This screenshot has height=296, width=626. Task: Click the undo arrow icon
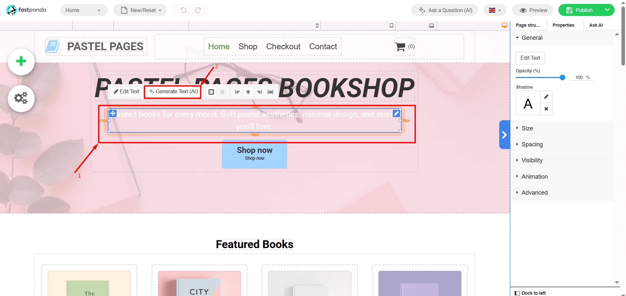point(183,10)
